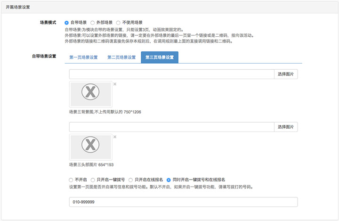The height and width of the screenshot is (221, 339).
Task: Click the 开篇场景设置 panel heading
Action: pos(18,7)
